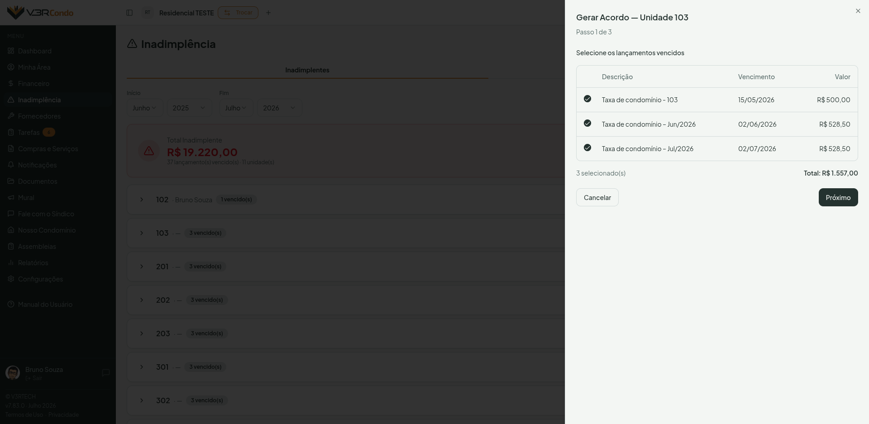Click the Mural megaphone icon

click(11, 197)
